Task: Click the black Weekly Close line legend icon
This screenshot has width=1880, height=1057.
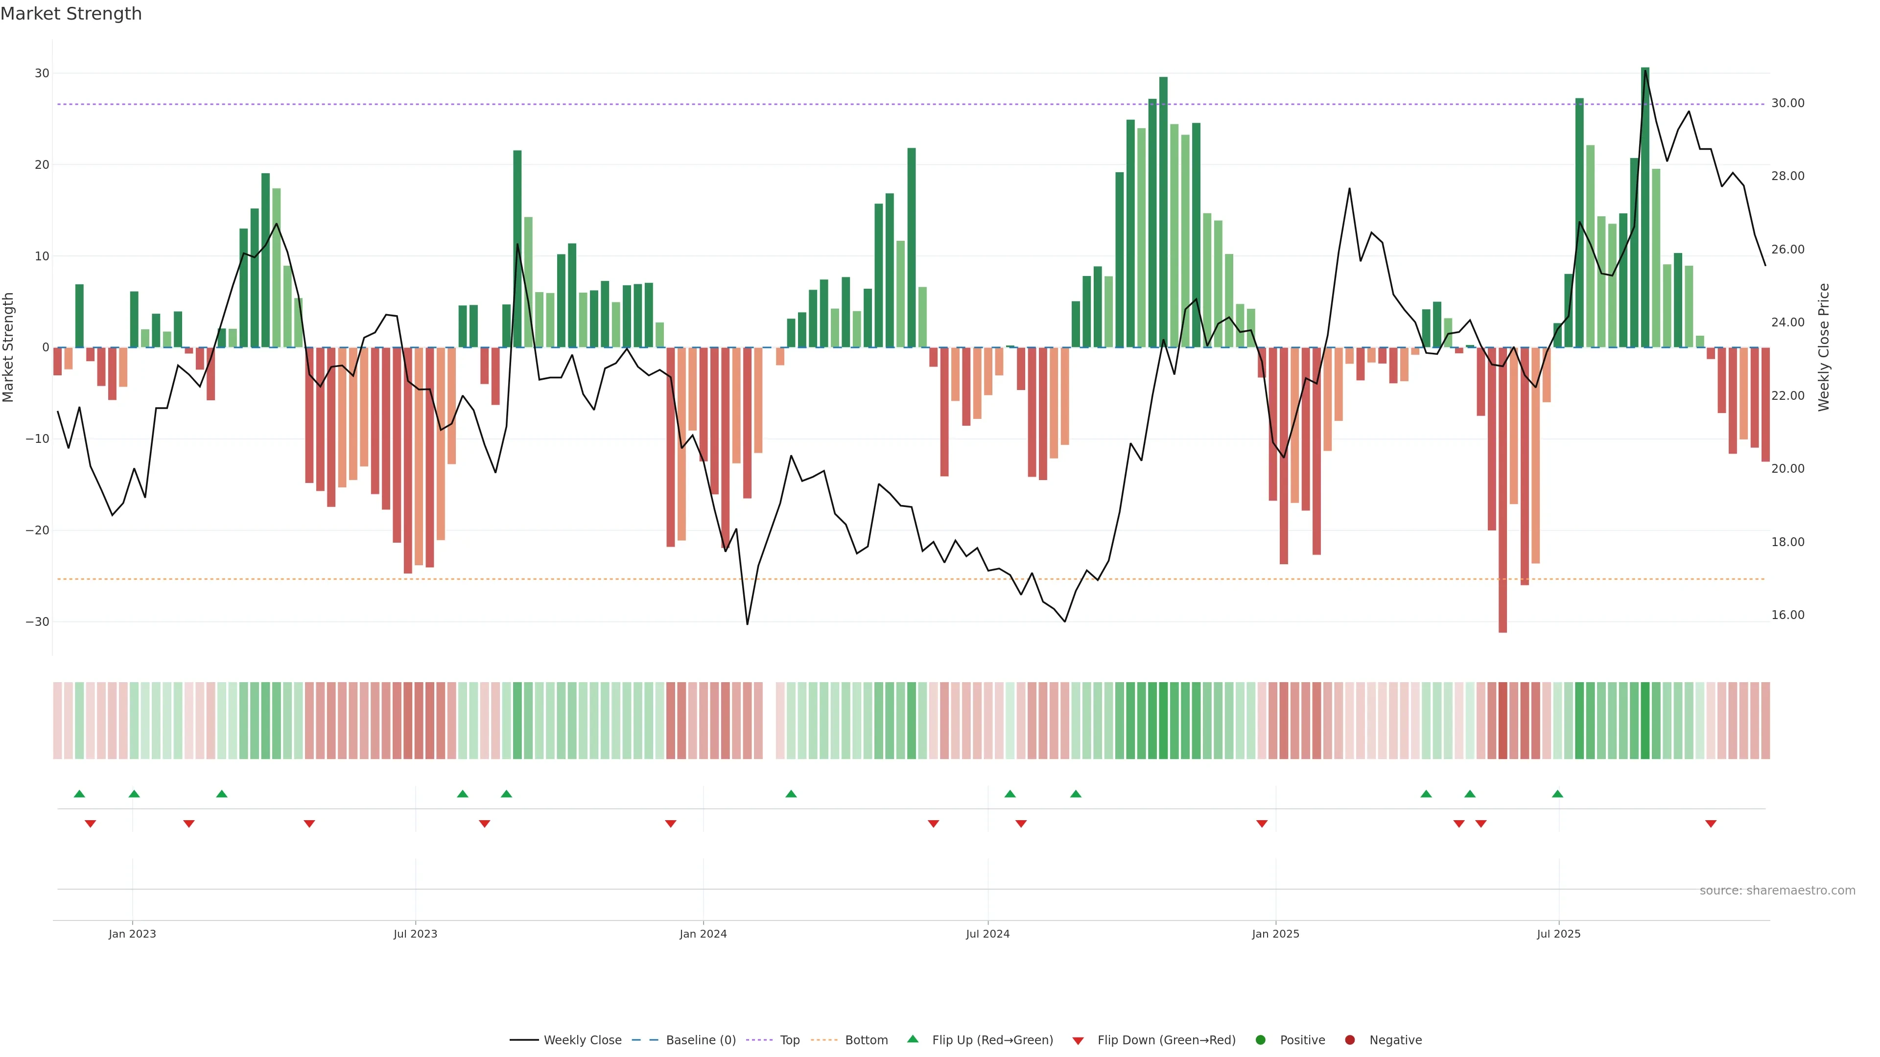Action: coord(524,1039)
